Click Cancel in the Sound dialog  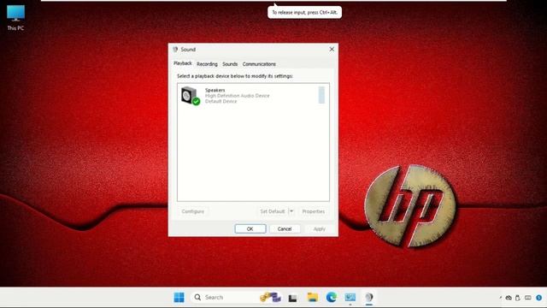[285, 228]
